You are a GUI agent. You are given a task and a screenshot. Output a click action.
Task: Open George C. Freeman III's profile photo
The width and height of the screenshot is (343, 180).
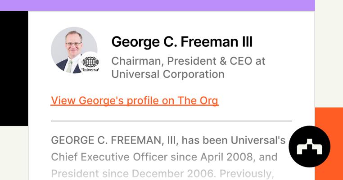click(x=71, y=48)
